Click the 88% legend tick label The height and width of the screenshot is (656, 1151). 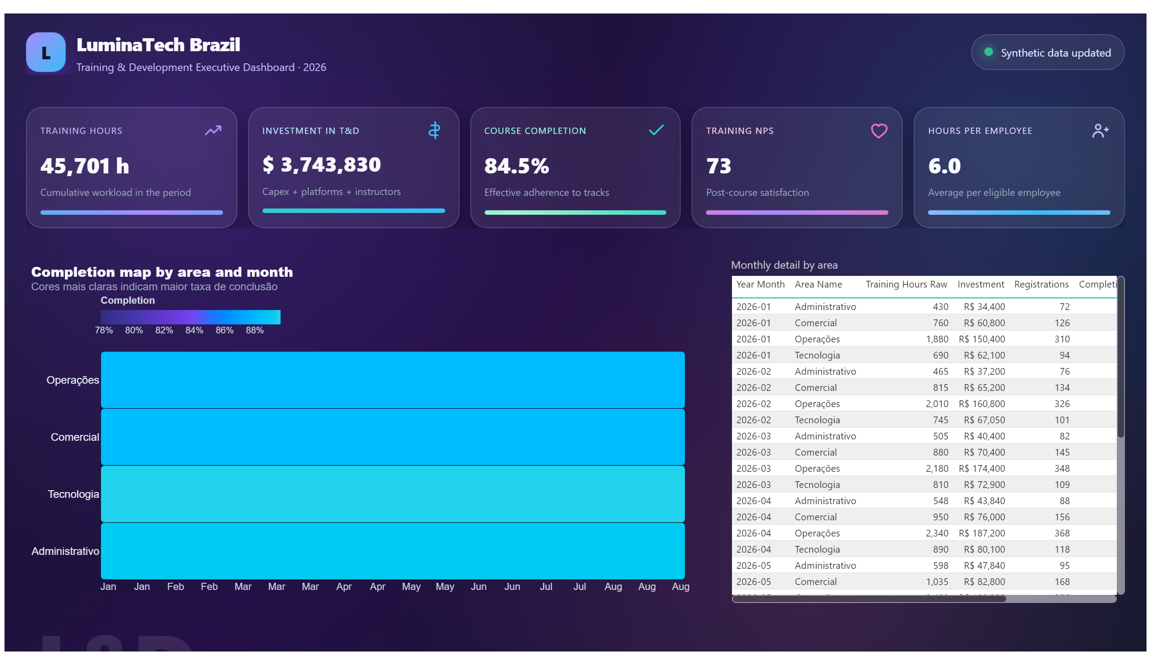254,330
